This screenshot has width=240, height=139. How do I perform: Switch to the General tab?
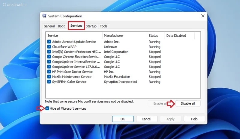(49, 26)
